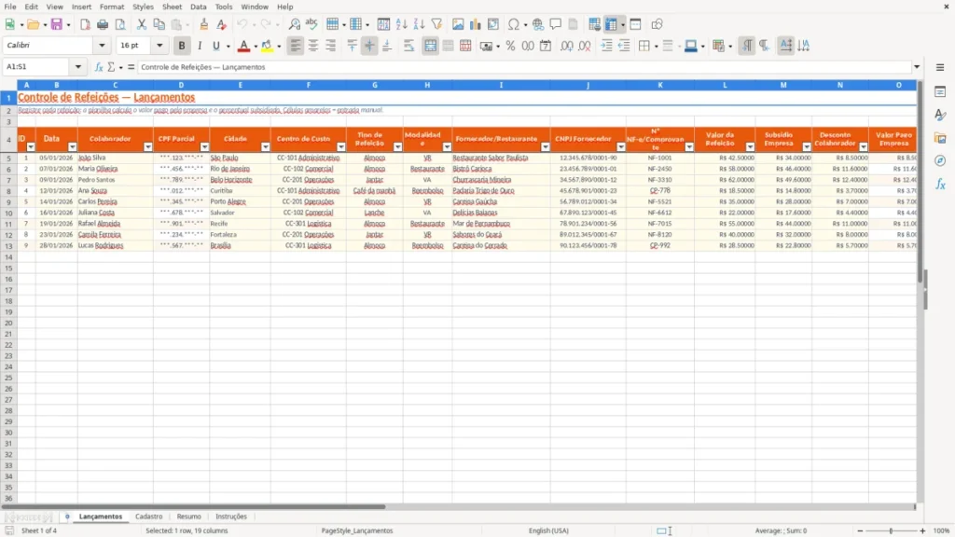Add a decimal place icon
The width and height of the screenshot is (955, 537).
point(567,46)
